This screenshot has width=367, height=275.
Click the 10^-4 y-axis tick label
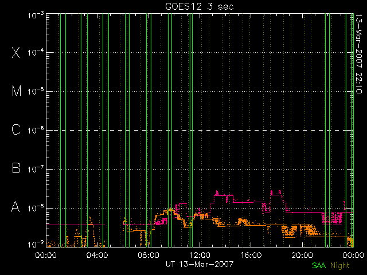[x=36, y=52]
